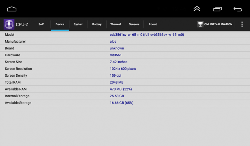Tap the Android home button
250x146 pixels.
click(x=12, y=9)
